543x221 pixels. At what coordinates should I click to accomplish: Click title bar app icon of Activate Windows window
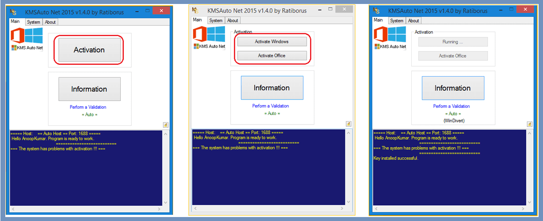pos(195,10)
